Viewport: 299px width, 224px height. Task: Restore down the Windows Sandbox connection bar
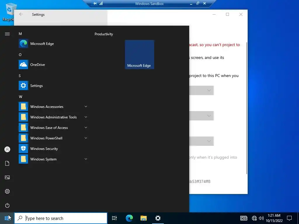(198, 3)
